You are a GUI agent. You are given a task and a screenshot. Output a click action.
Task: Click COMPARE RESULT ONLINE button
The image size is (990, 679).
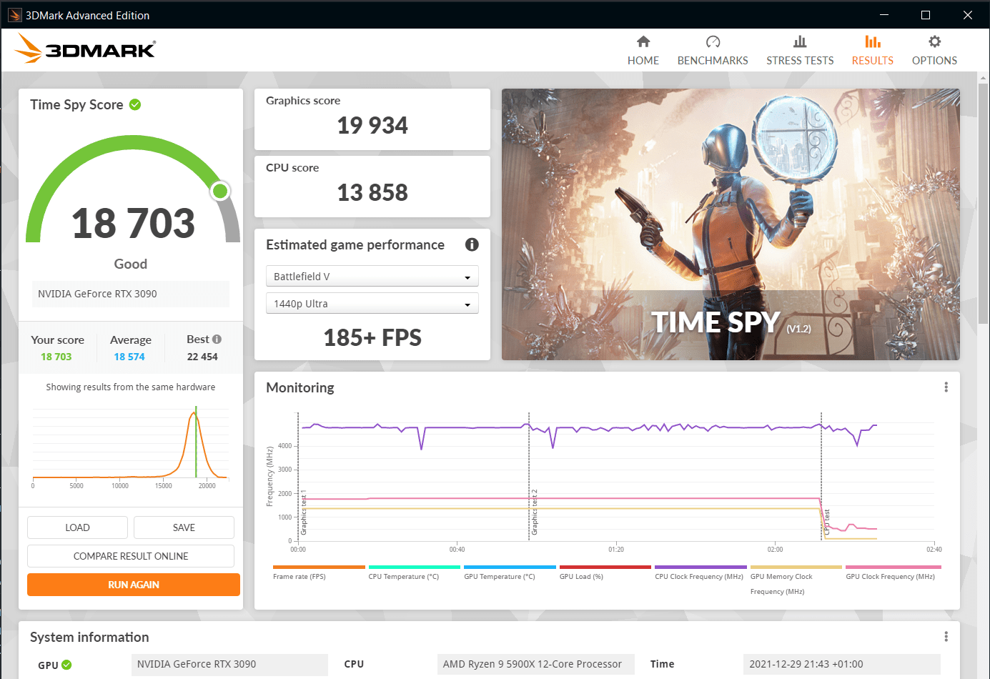[131, 556]
